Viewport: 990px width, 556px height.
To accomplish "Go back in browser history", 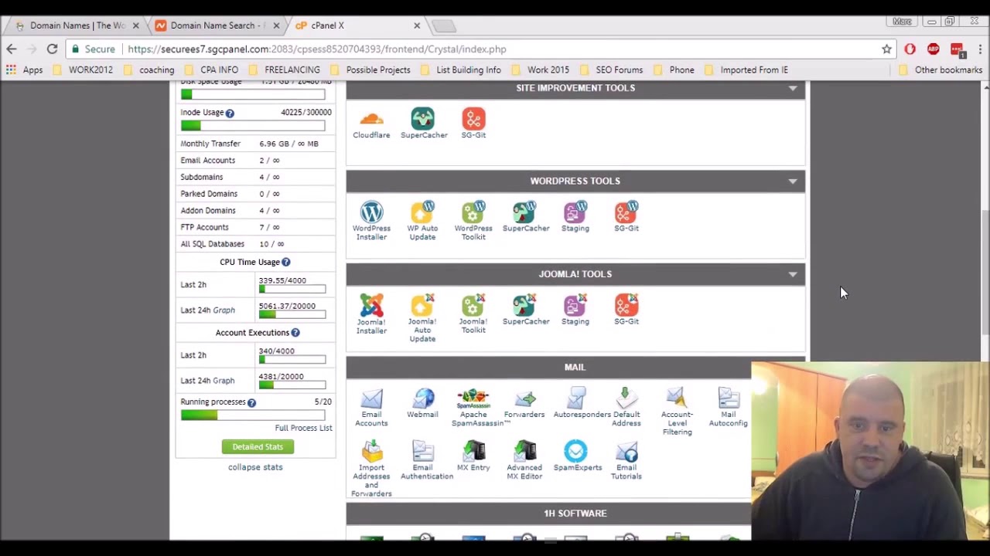I will click(12, 49).
